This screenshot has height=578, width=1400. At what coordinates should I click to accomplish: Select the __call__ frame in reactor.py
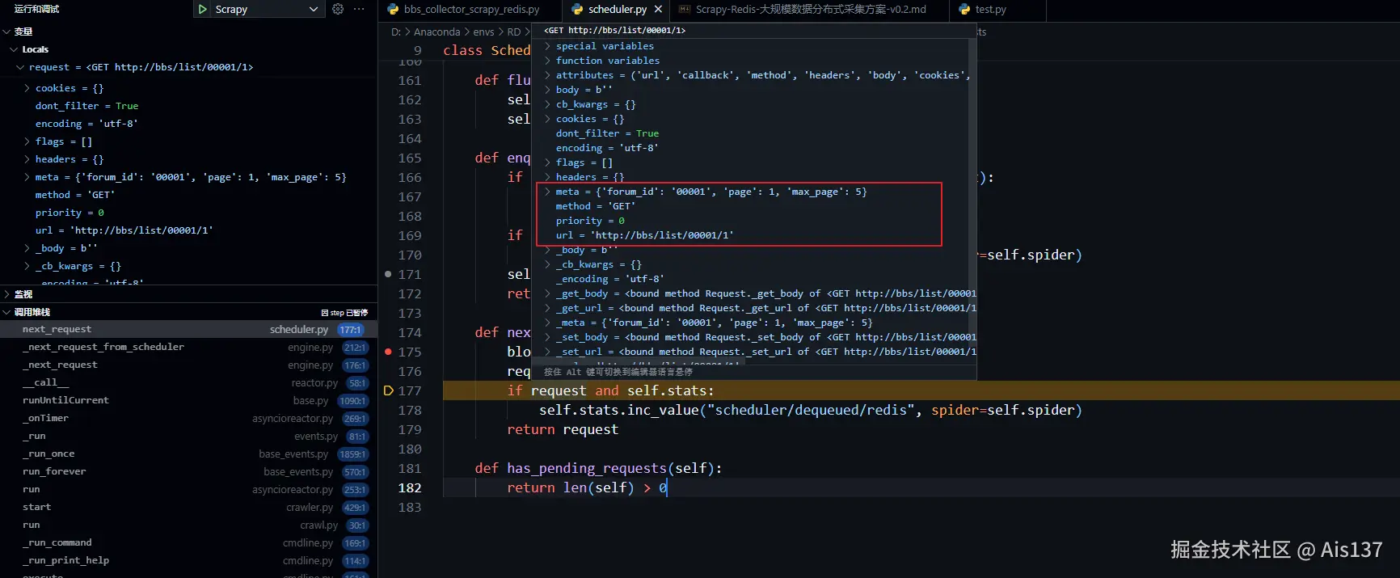[x=188, y=383]
